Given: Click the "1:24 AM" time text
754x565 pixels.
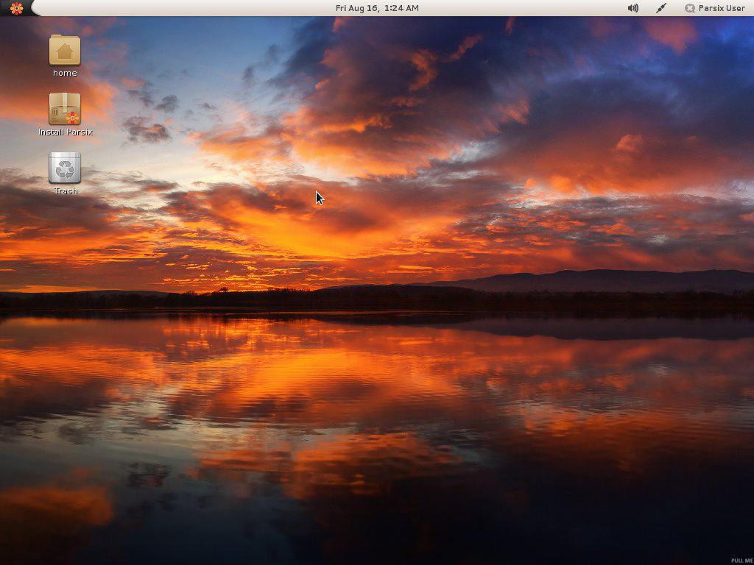Looking at the screenshot, I should coord(401,8).
